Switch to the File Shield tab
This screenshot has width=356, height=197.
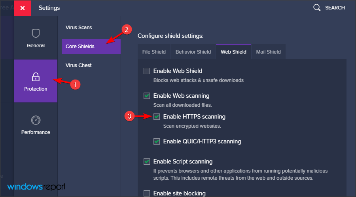(x=154, y=52)
